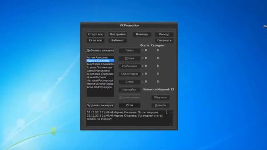The width and height of the screenshot is (267, 150).
Task: Select account Анастасия Смирнова
Action: (x=100, y=74)
